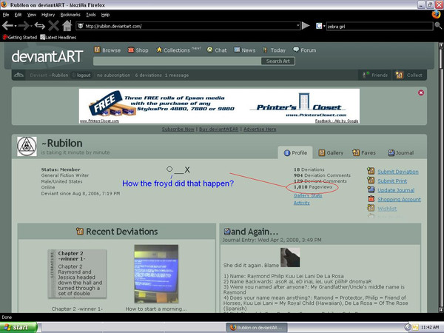Screen dimensions: 444x333
Task: Open the Friends menu in the user bar
Action: [x=375, y=75]
